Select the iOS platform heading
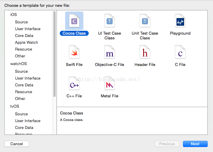 (x=14, y=14)
